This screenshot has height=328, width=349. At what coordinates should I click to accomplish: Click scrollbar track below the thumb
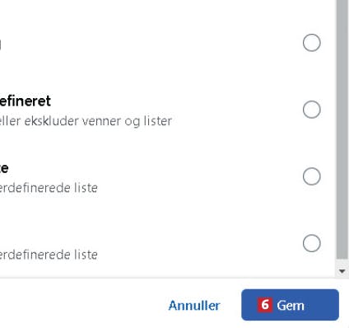pyautogui.click(x=342, y=262)
